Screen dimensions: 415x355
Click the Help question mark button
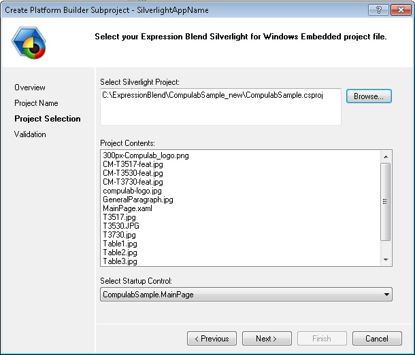378,10
